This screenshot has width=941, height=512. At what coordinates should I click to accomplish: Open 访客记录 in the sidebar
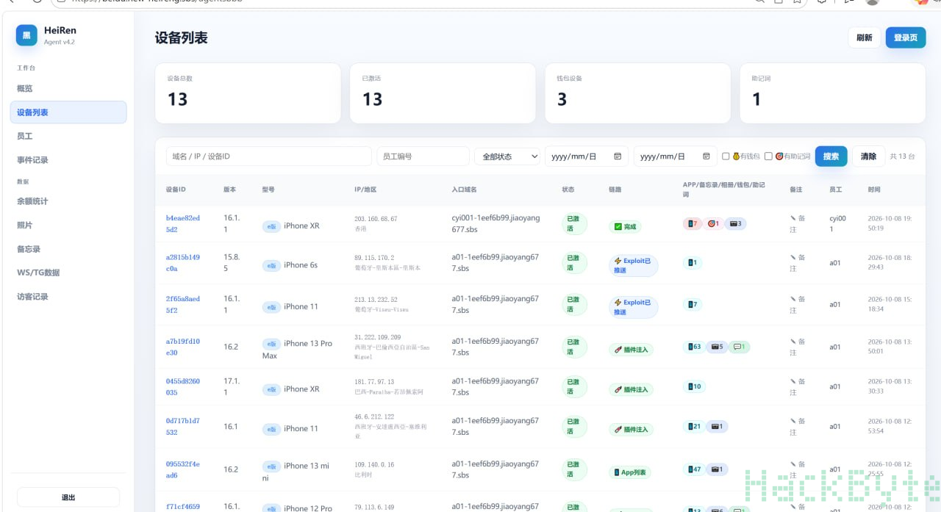point(68,297)
